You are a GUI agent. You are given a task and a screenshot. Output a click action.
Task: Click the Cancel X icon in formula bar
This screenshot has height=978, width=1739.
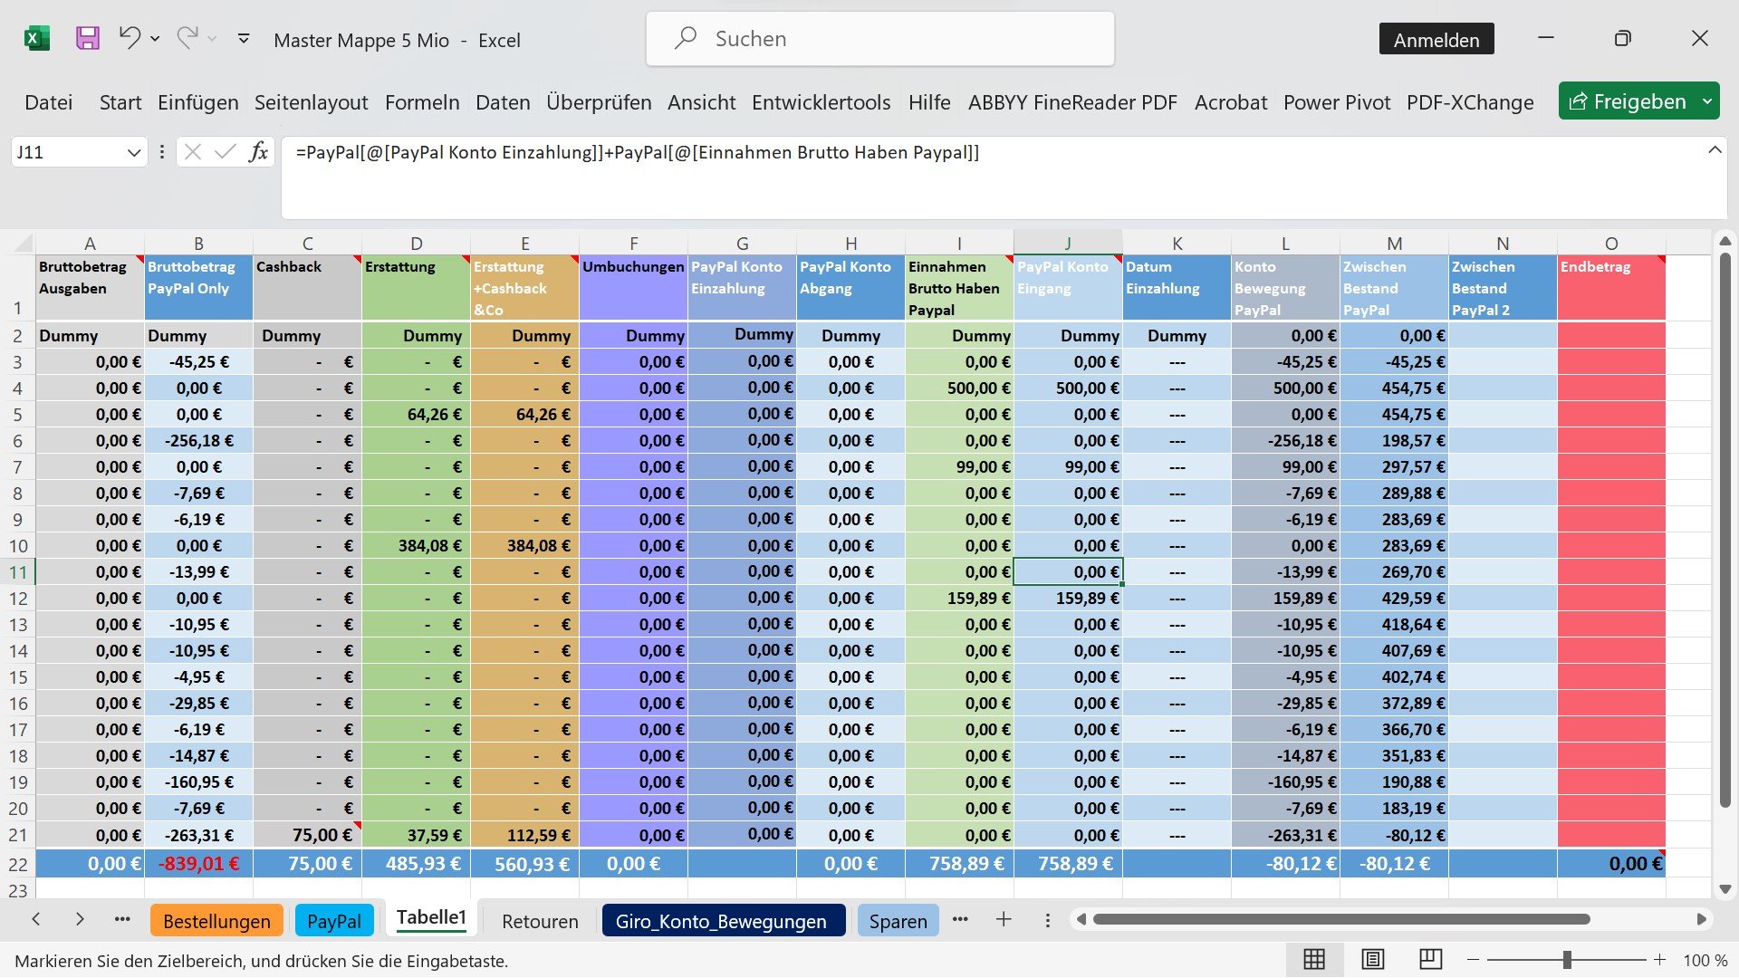point(192,152)
